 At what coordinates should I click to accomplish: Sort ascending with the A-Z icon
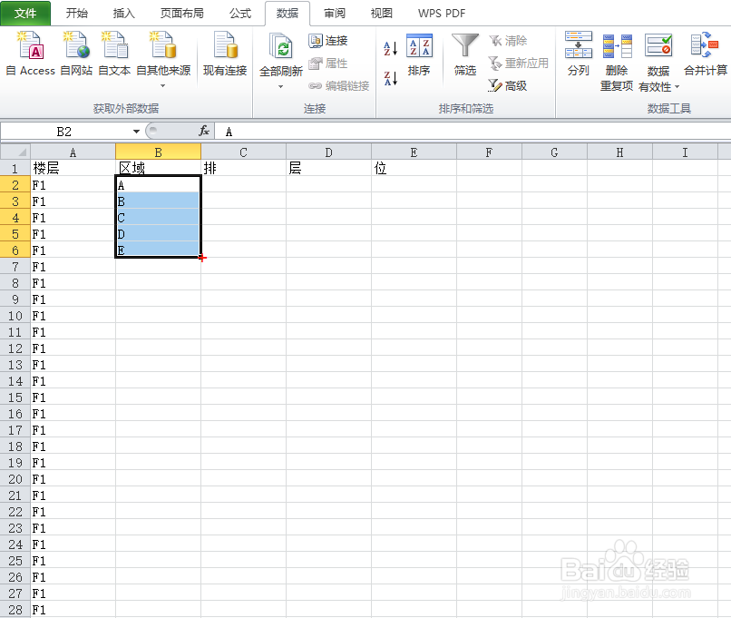point(391,48)
